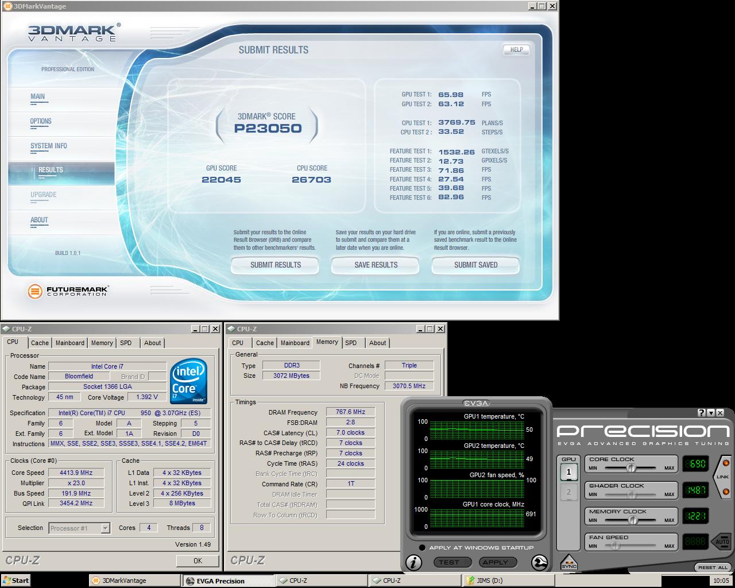The height and width of the screenshot is (588, 735).
Task: Select GPU 1 in Precision
Action: pos(568,472)
